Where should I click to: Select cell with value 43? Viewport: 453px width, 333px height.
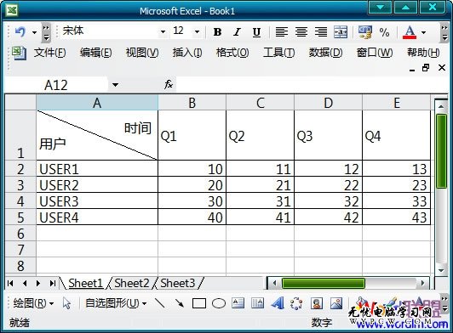397,217
